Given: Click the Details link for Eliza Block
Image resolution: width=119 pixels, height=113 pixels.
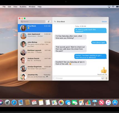Looking at the screenshot, I should pyautogui.click(x=104, y=22).
